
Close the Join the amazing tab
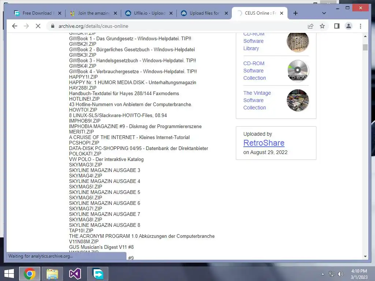pos(115,13)
